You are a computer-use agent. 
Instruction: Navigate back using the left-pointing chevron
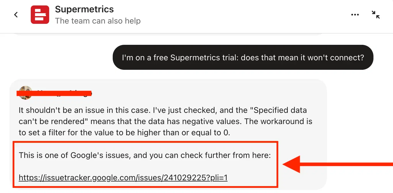(16, 14)
